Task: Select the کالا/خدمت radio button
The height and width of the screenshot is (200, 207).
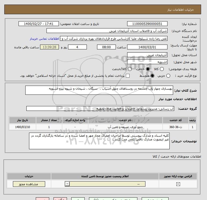Action: tap(130, 69)
